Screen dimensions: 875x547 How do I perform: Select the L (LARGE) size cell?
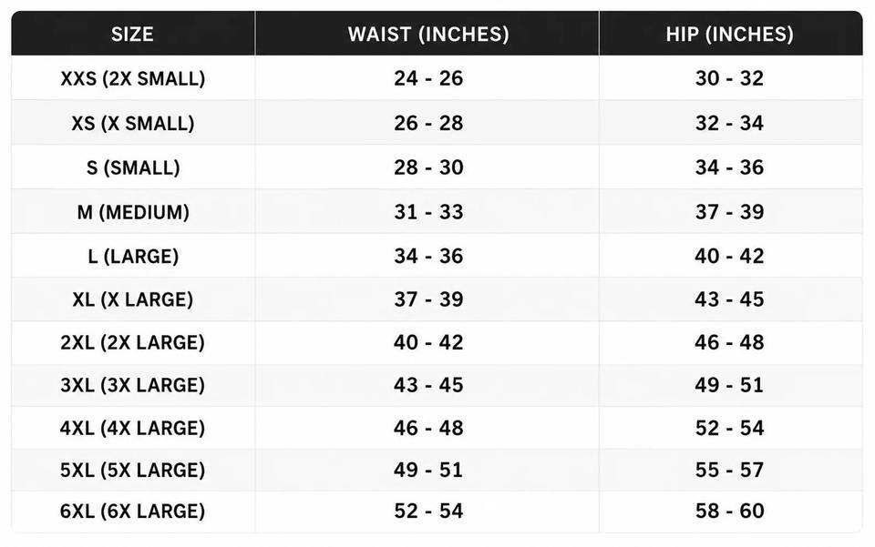[x=133, y=256]
